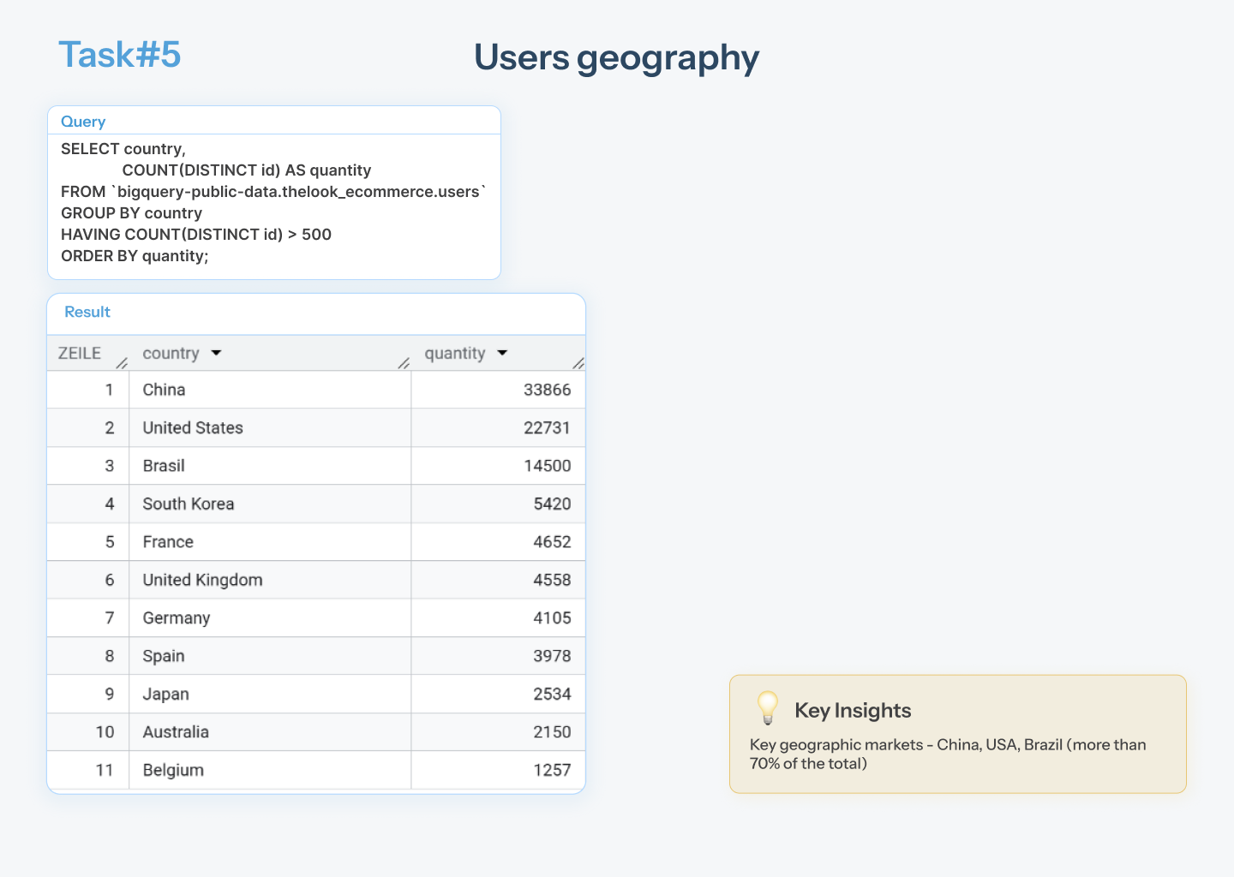Open the country column sort dropdown arrow
Viewport: 1234px width, 877px height.
tap(216, 353)
